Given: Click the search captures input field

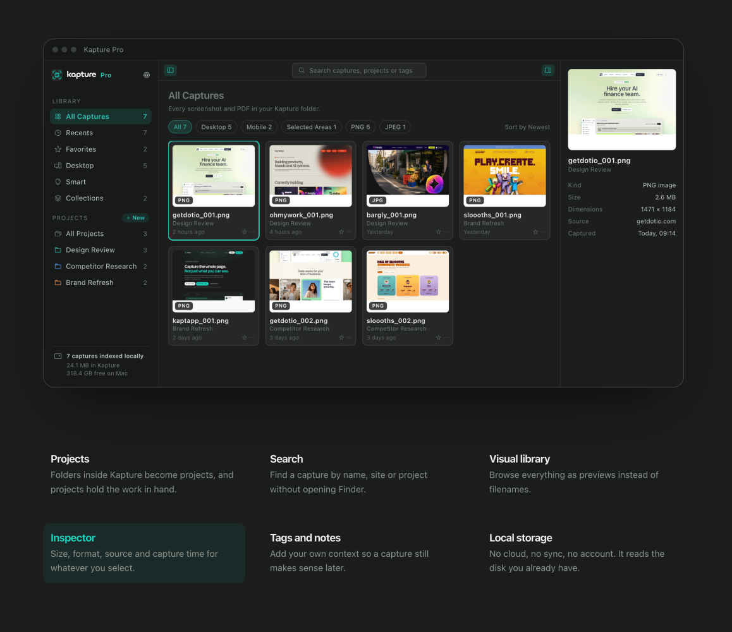Looking at the screenshot, I should point(359,71).
